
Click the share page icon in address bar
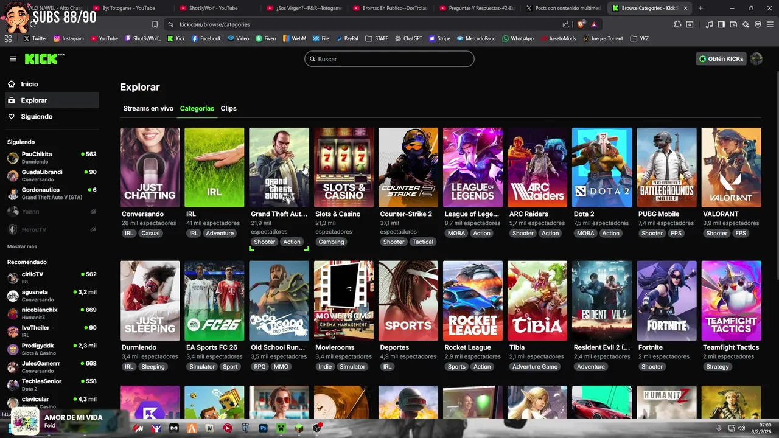pyautogui.click(x=566, y=24)
